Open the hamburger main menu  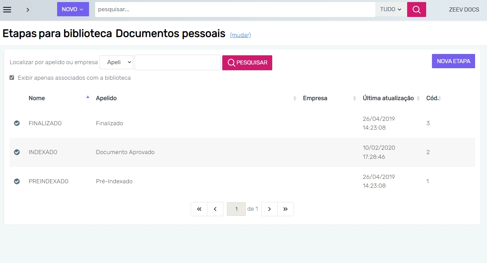coord(7,10)
